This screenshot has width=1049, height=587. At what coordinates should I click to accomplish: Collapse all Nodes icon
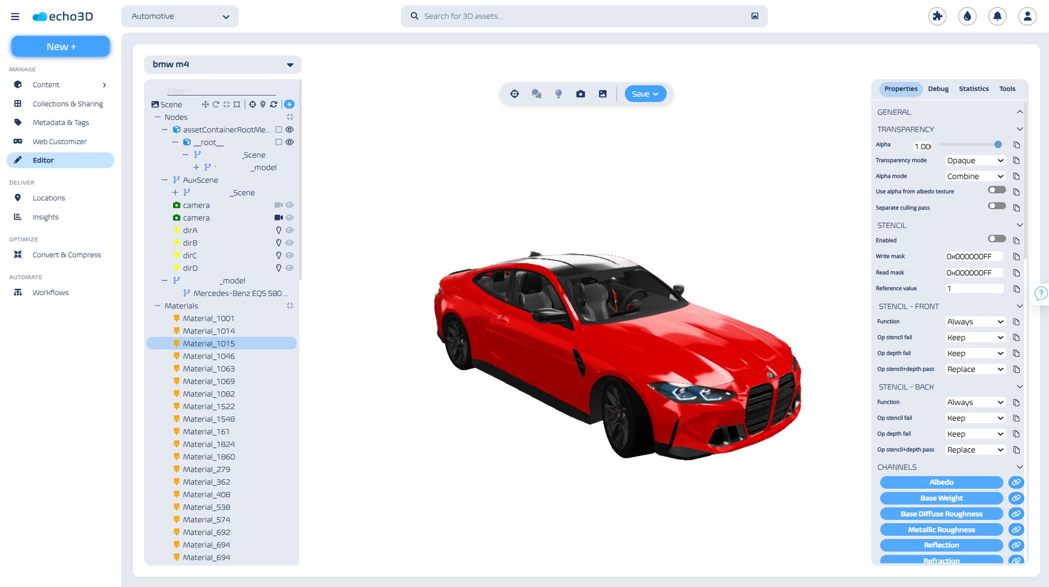pyautogui.click(x=290, y=117)
